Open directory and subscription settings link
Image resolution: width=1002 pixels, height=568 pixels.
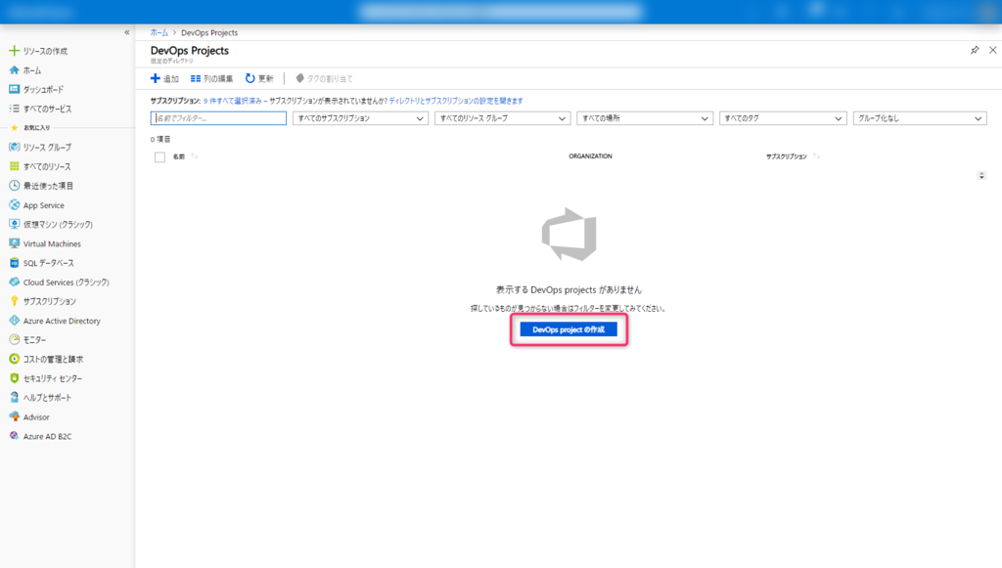point(456,101)
